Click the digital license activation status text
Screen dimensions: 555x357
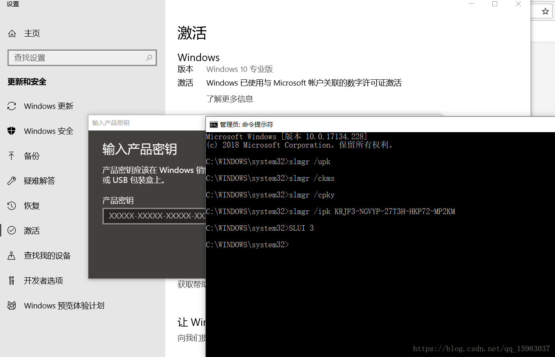tap(304, 83)
